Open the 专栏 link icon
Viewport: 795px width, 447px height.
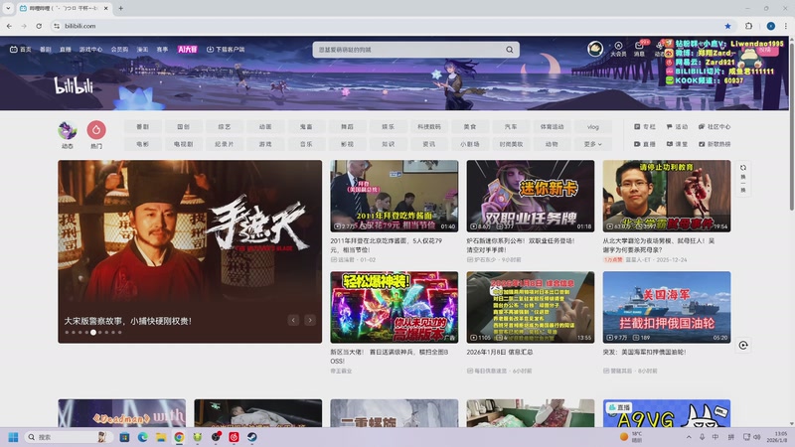coord(637,127)
